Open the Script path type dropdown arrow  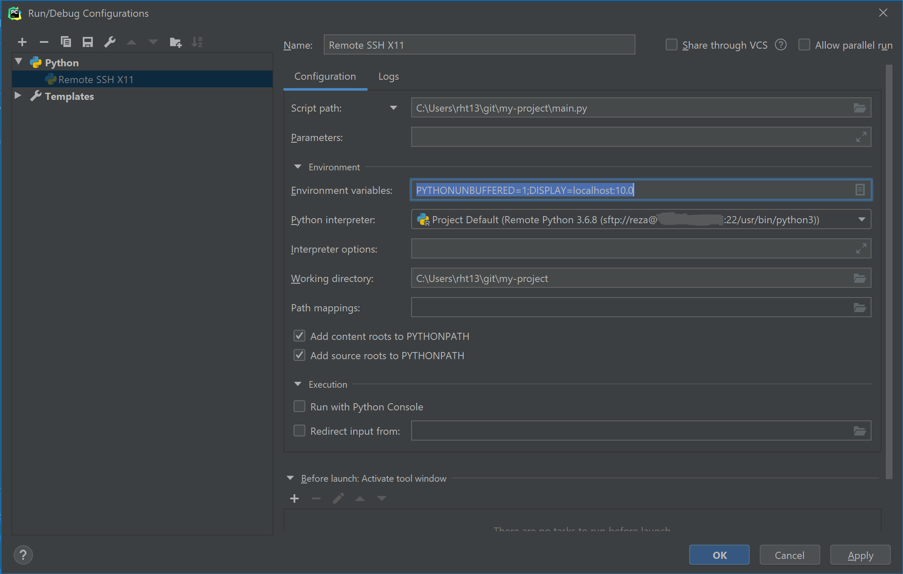394,108
